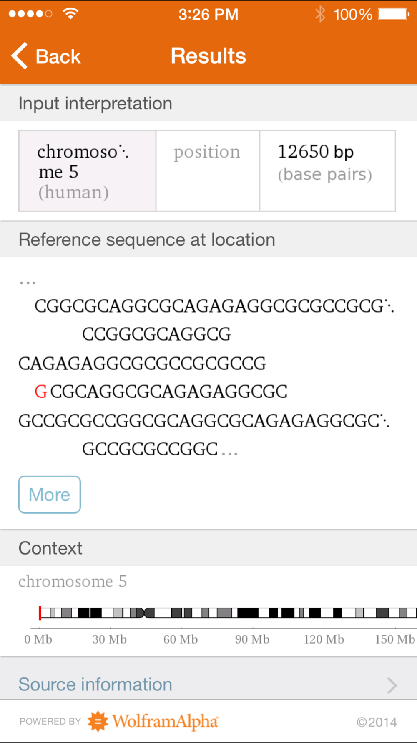Screen dimensions: 417x743
Task: Tap the WolframAlpha starburst logo icon
Action: 98,721
